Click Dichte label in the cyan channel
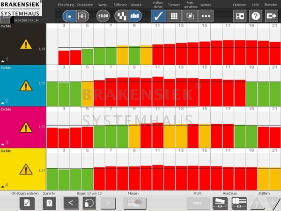The image size is (281, 211). tap(6, 68)
